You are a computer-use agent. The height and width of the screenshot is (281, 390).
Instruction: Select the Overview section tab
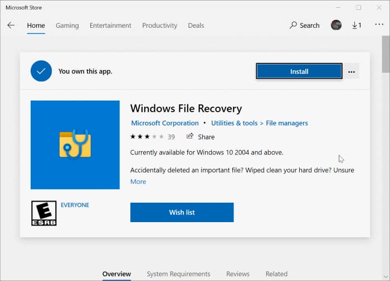[x=116, y=274]
